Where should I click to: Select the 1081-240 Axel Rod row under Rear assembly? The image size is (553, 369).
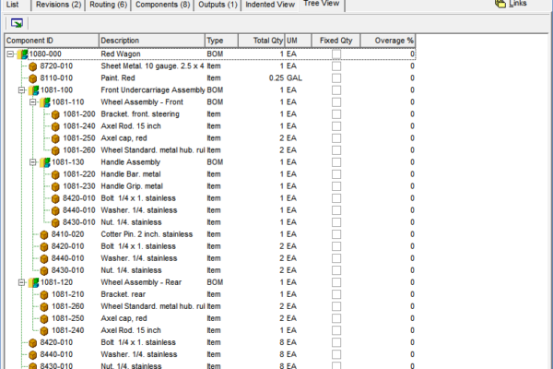coord(210,330)
